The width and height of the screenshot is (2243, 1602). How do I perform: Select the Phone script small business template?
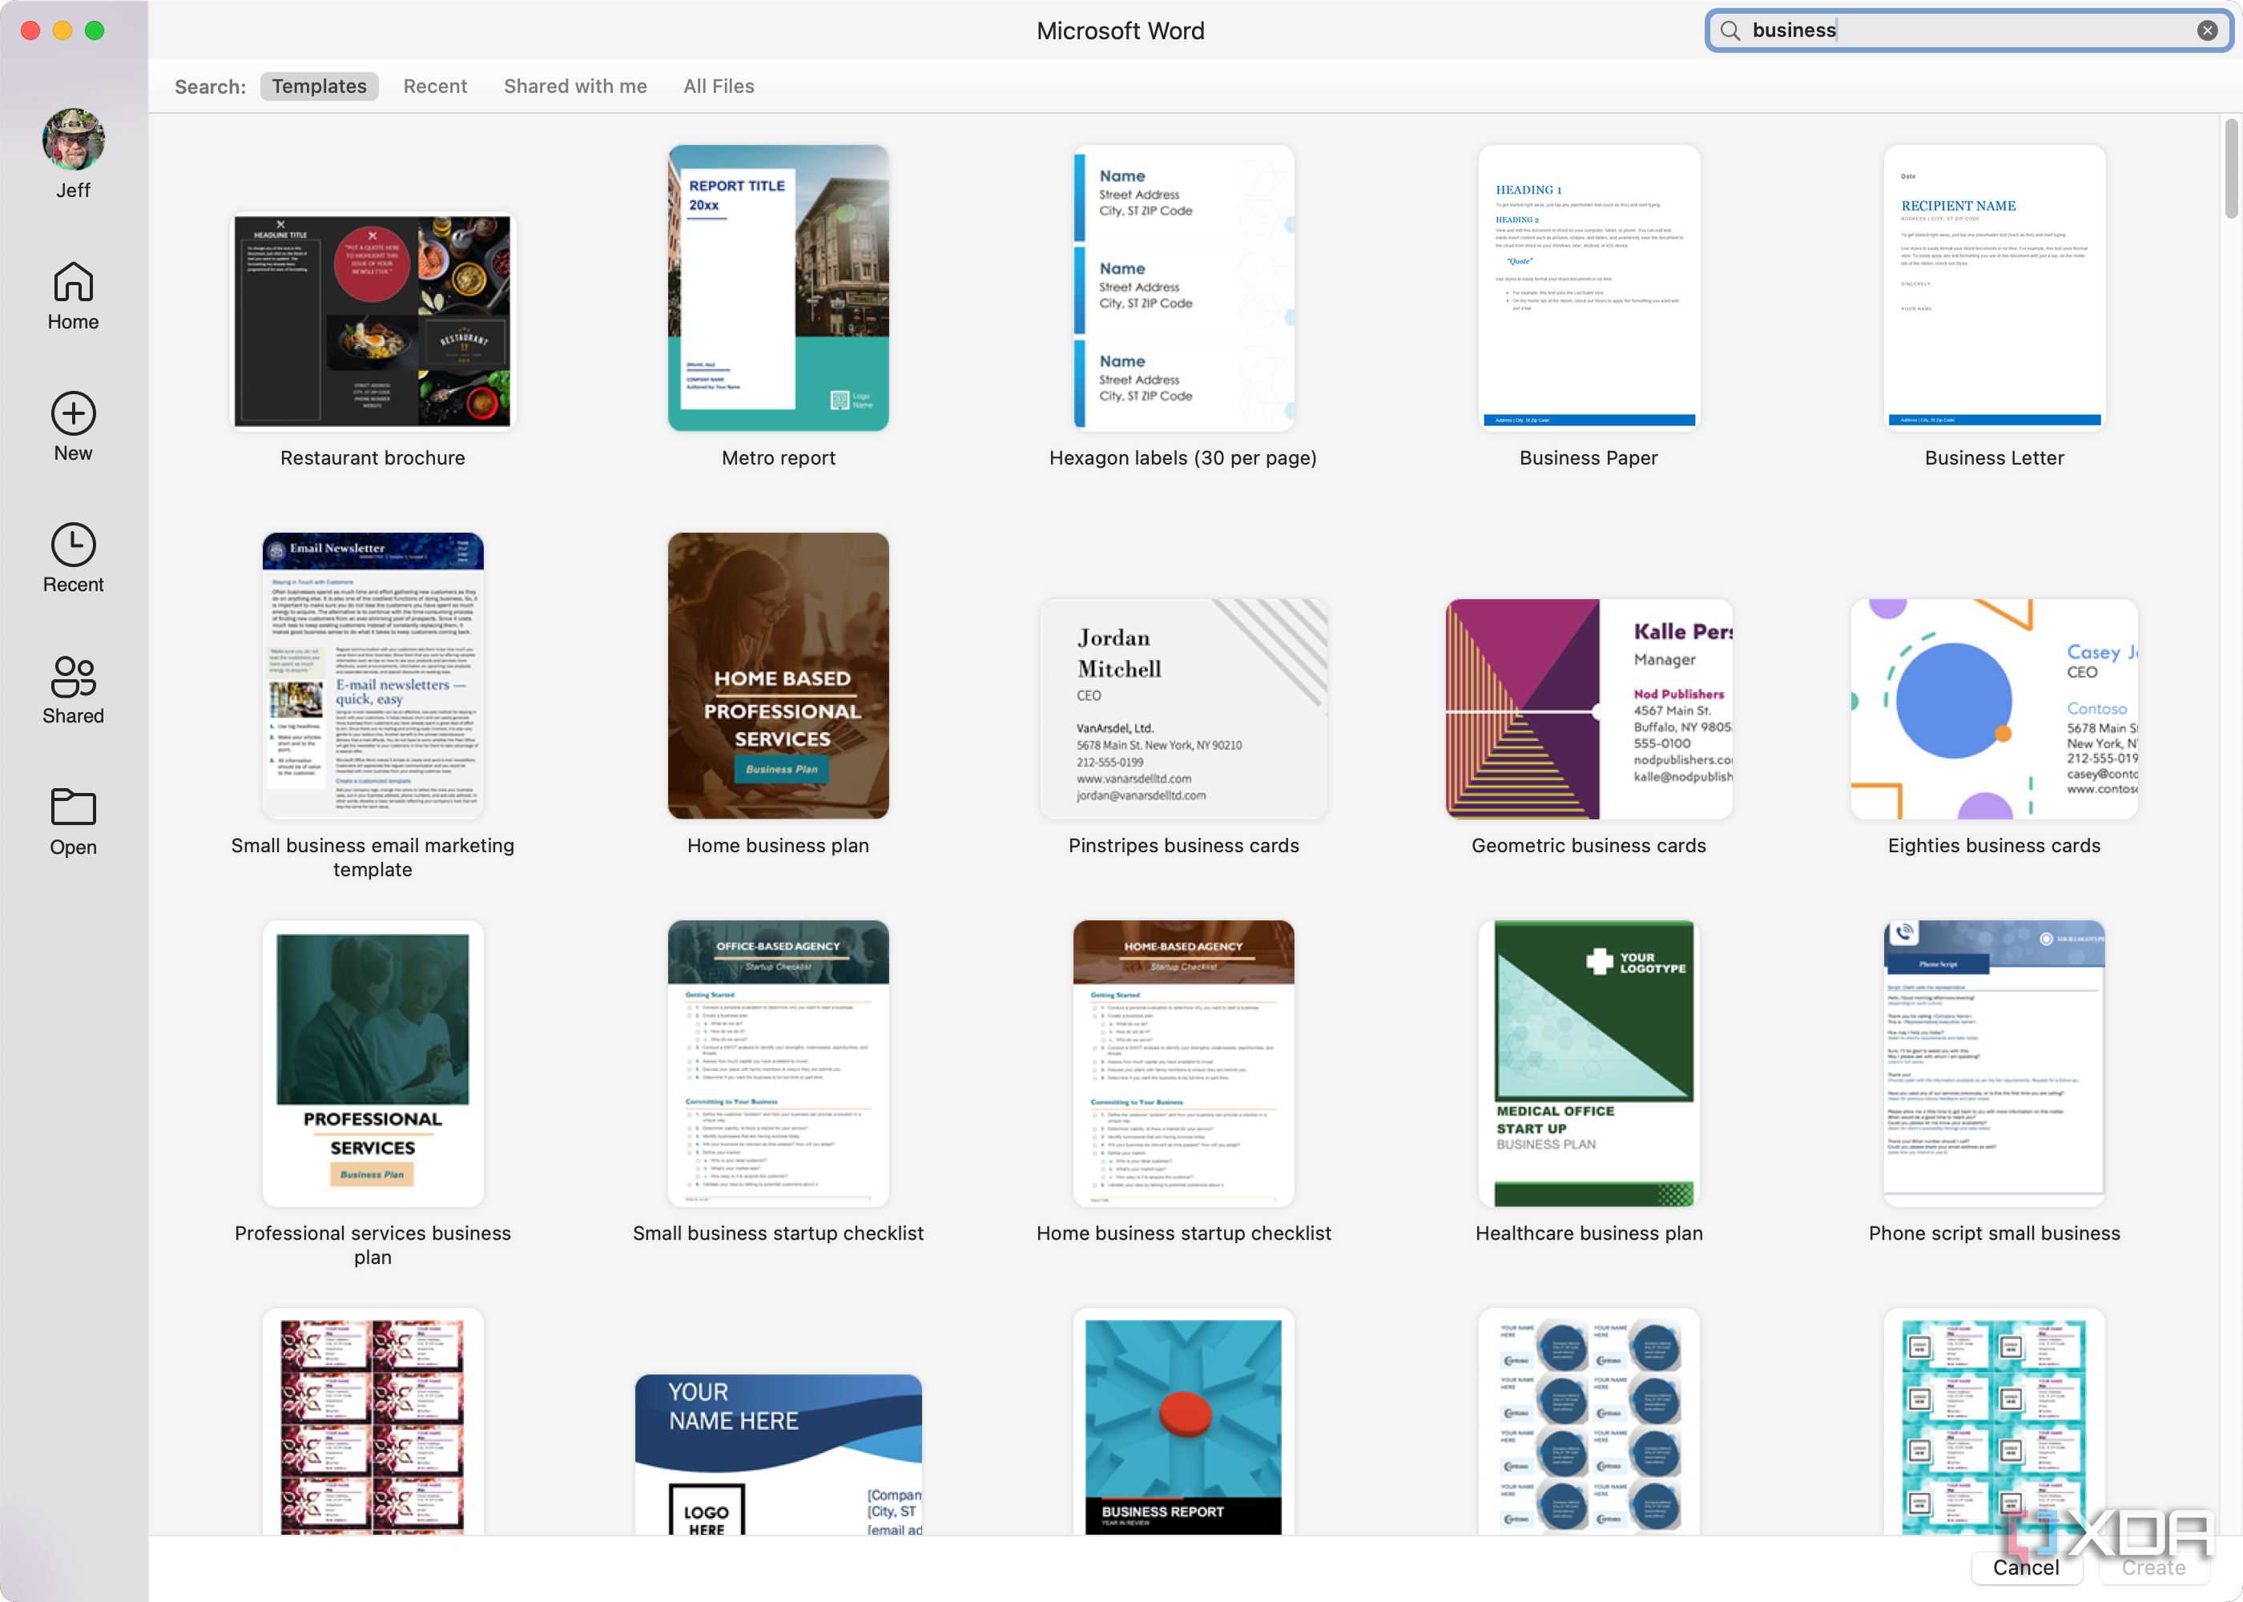click(x=1995, y=1064)
